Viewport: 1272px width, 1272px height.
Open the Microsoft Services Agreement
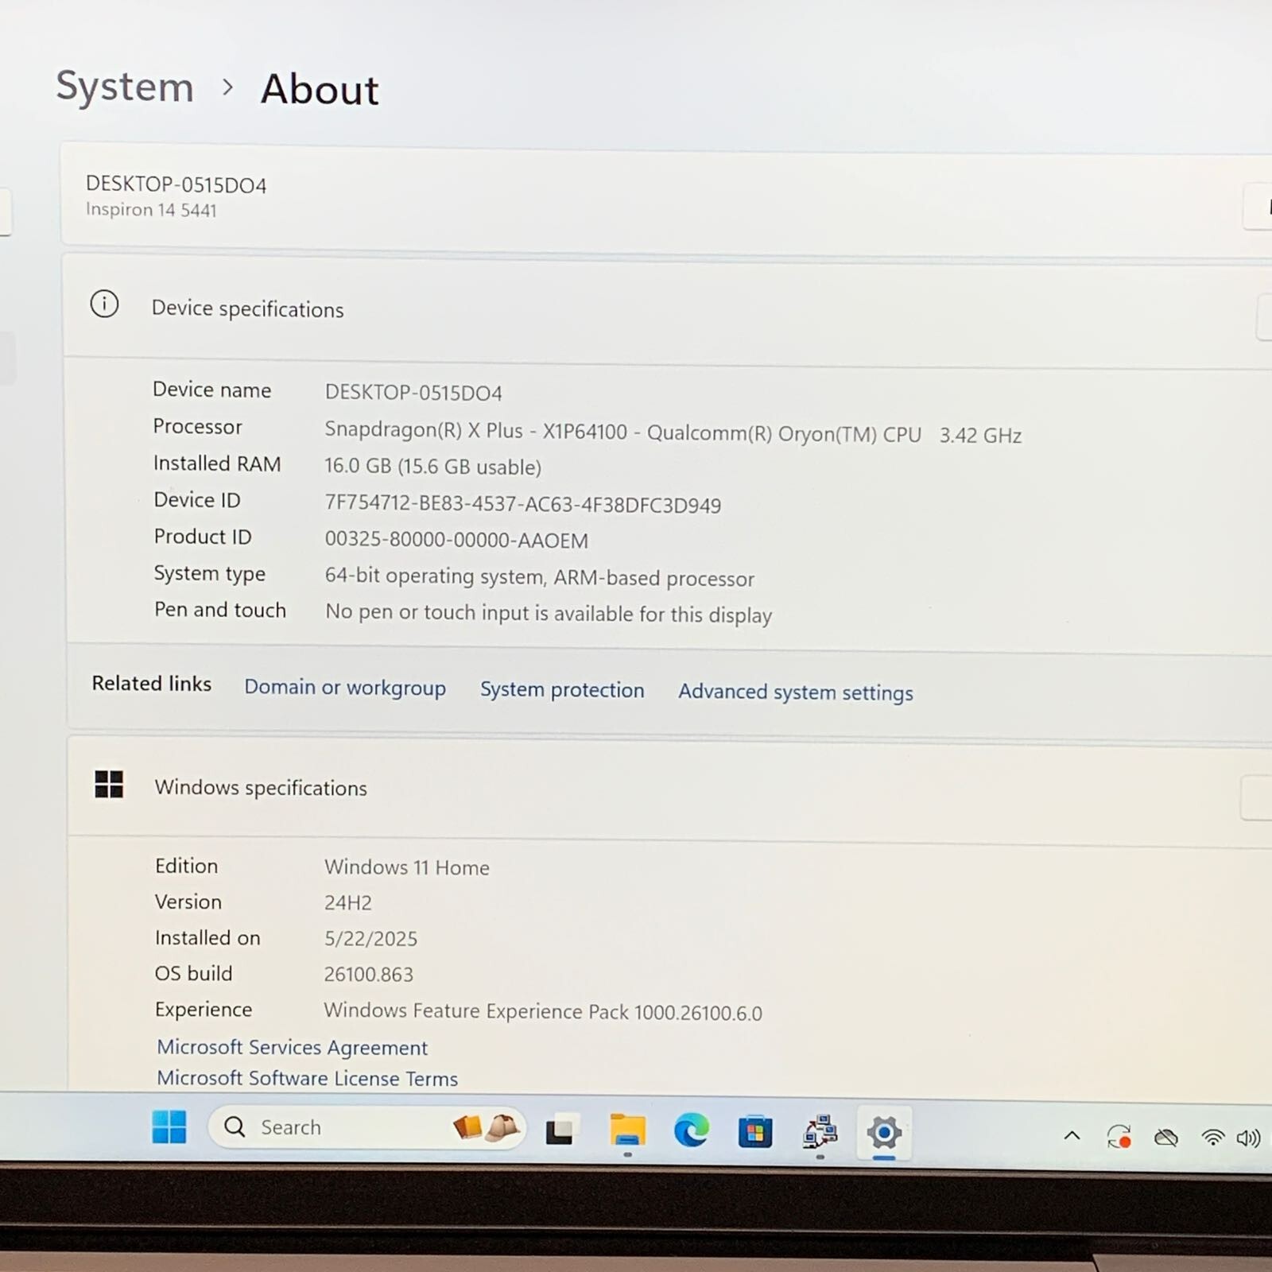tap(293, 1047)
